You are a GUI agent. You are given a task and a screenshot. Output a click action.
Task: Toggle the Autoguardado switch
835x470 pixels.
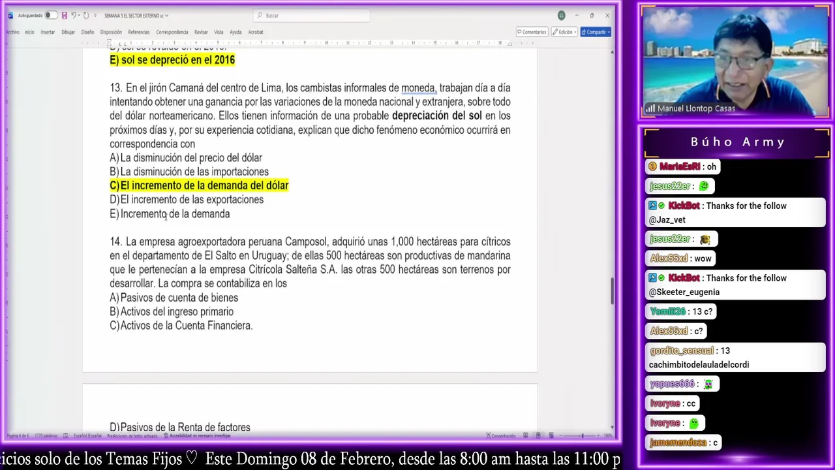click(x=51, y=15)
